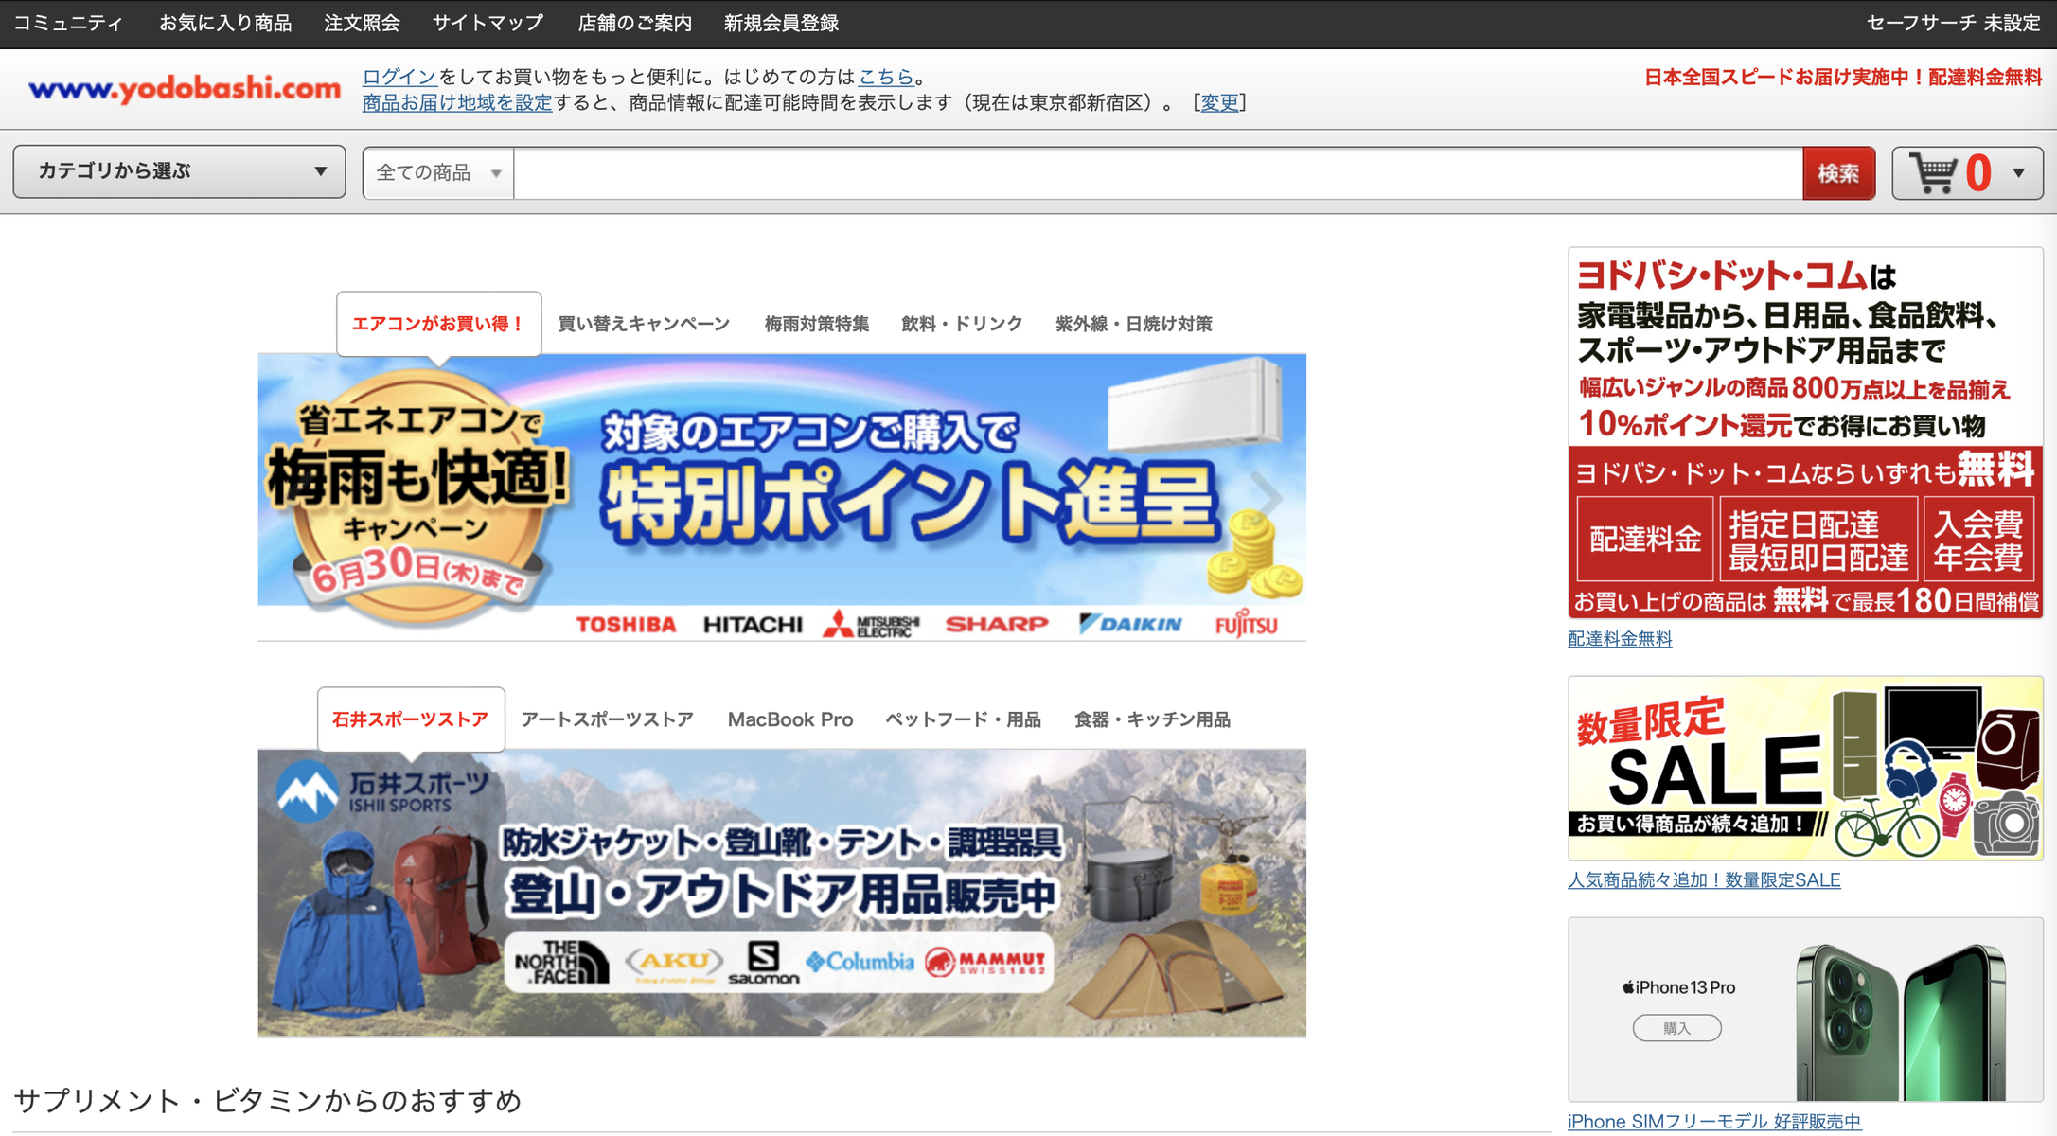Select the エアコンがお買い得！ tab
2057x1136 pixels.
[438, 324]
